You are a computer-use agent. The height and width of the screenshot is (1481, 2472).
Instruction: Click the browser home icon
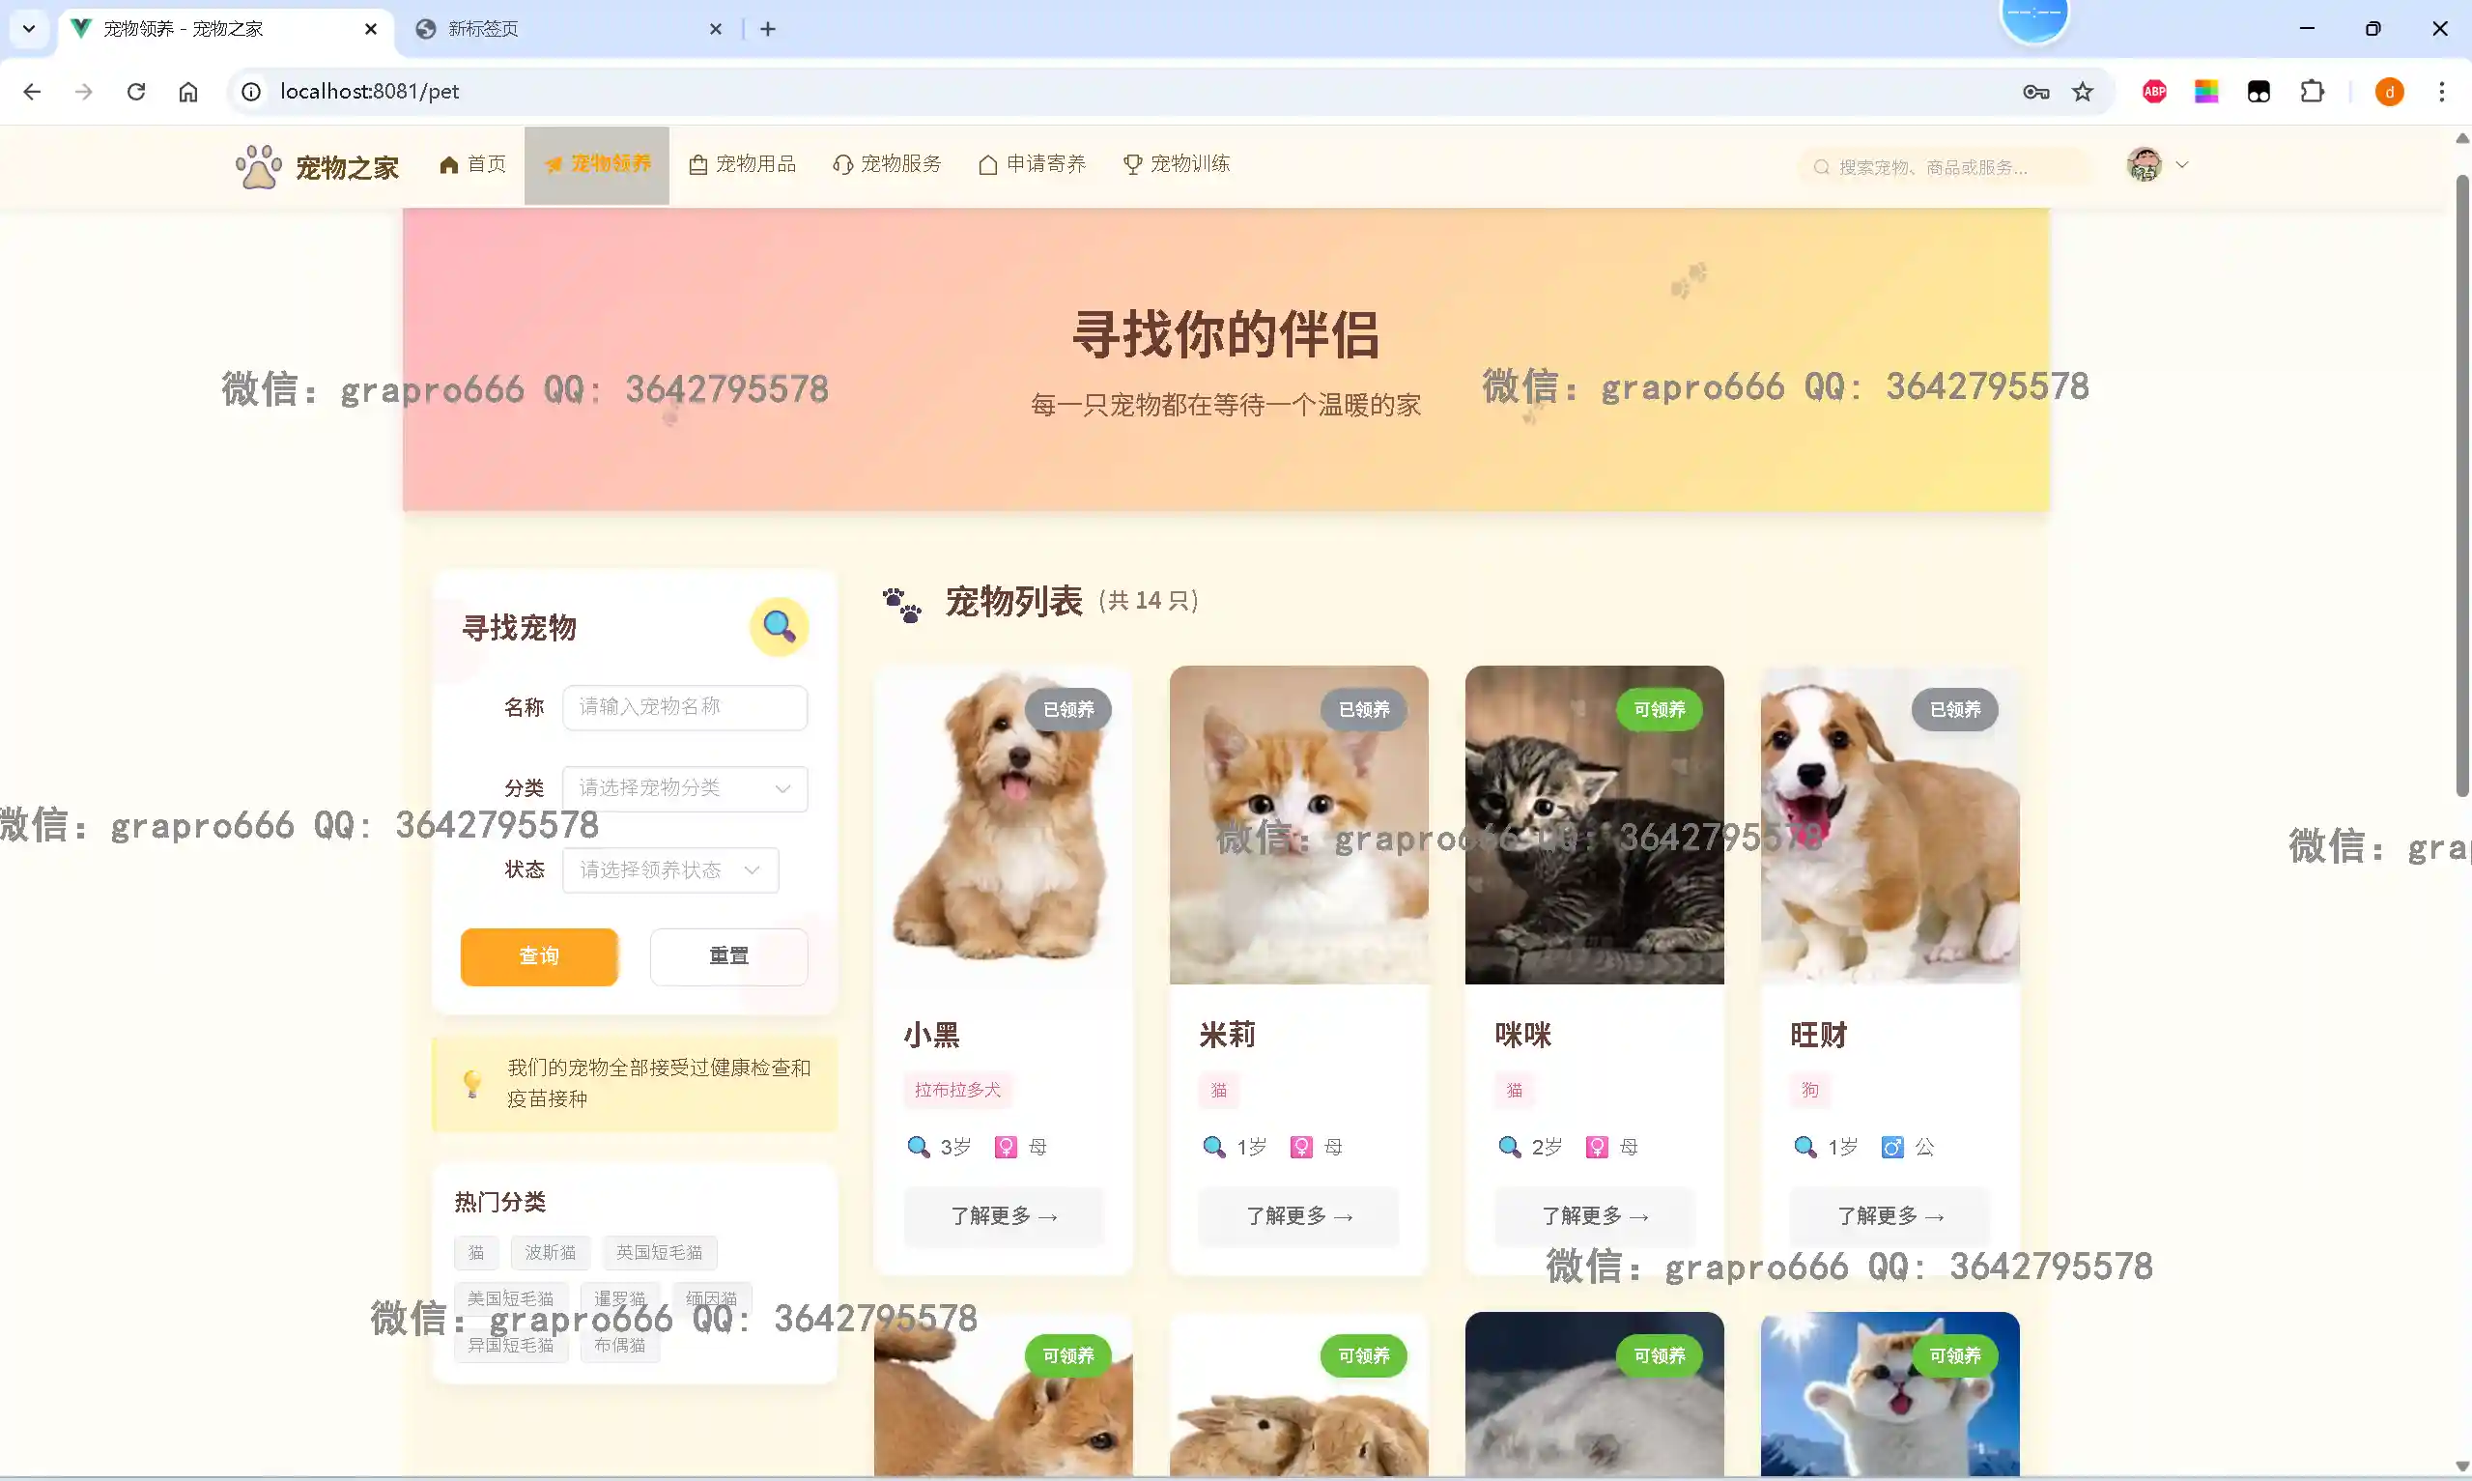point(187,92)
